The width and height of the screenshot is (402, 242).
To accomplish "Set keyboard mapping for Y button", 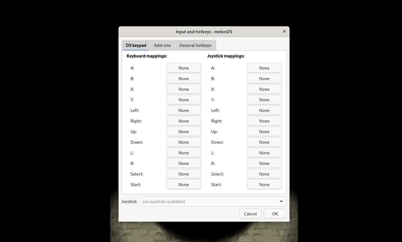I will pos(184,100).
